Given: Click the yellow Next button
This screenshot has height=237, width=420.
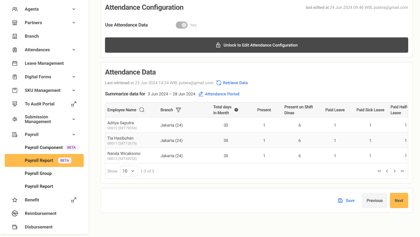Looking at the screenshot, I should click(x=399, y=200).
